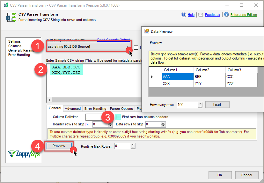264x183 pixels.
Task: Click the Help question mark icon
Action: click(x=184, y=15)
